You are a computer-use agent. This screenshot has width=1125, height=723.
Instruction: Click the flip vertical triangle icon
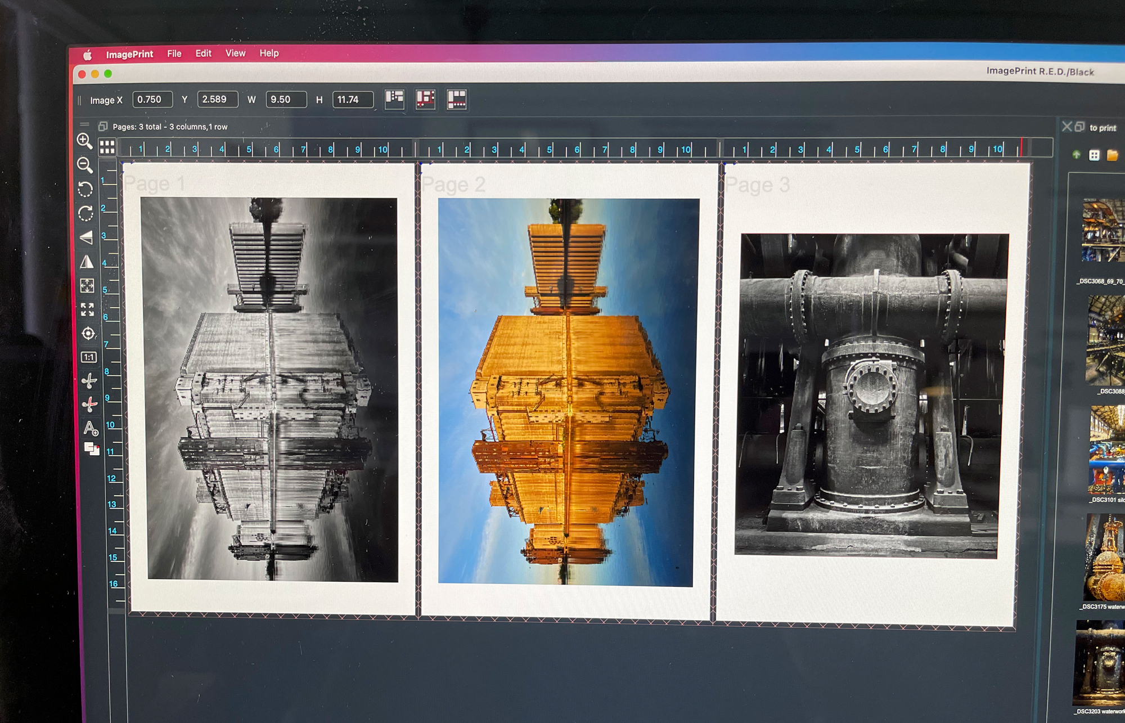click(86, 237)
